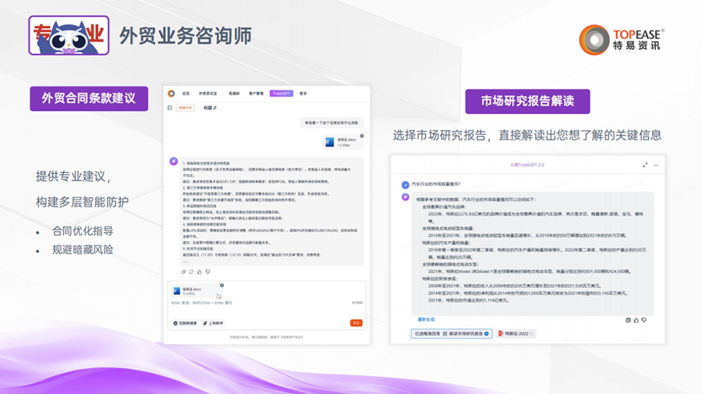Image resolution: width=702 pixels, height=394 pixels.
Task: Click thumbs-up under the contract reply
Action: 199,272
